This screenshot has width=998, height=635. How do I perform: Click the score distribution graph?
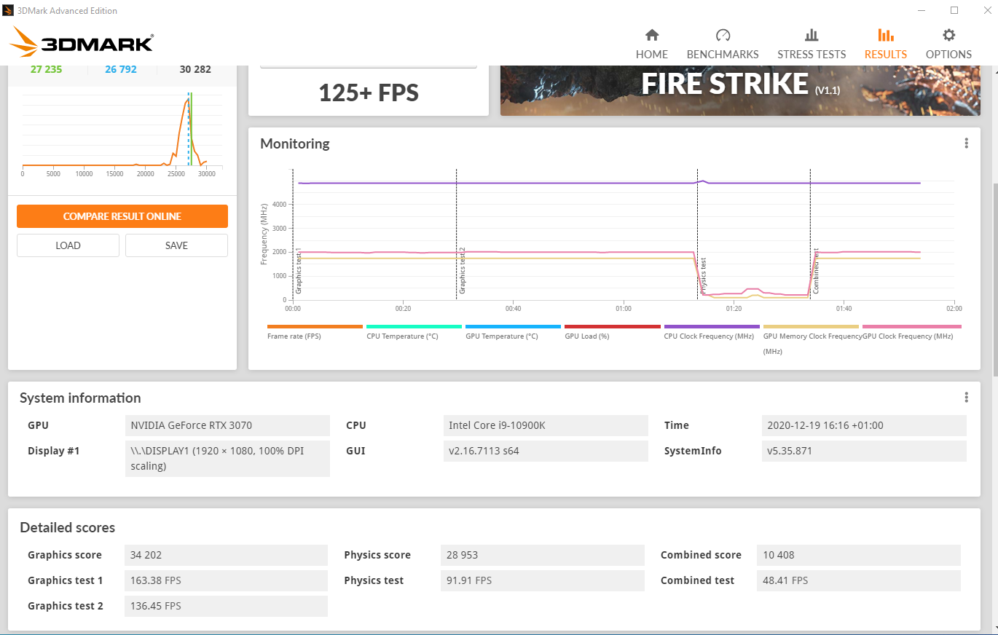(122, 135)
